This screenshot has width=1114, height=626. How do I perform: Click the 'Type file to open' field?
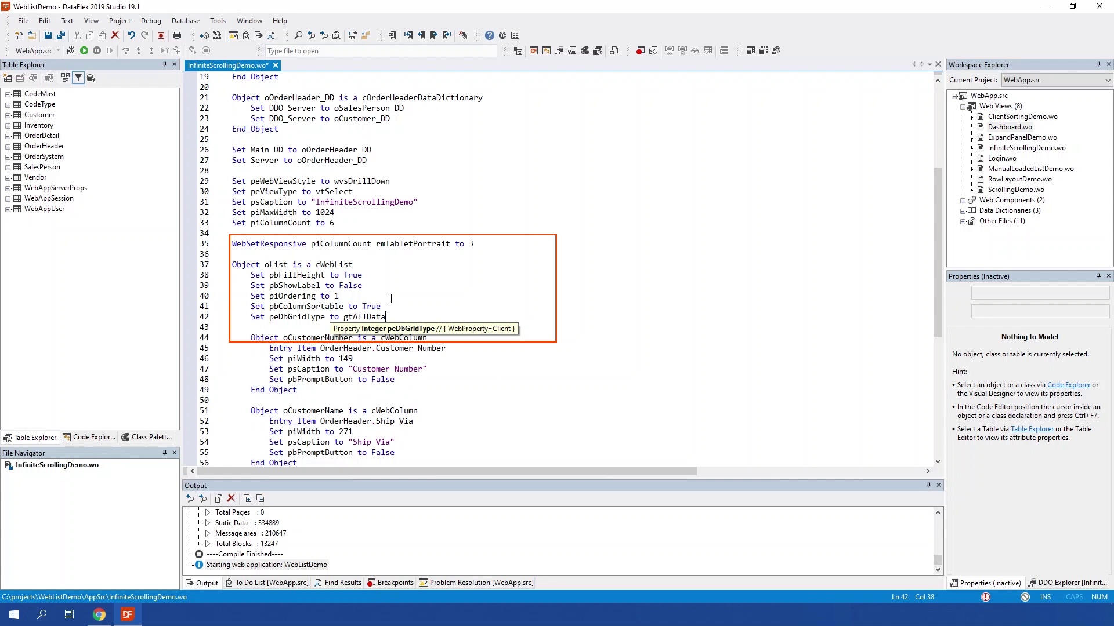pyautogui.click(x=380, y=51)
